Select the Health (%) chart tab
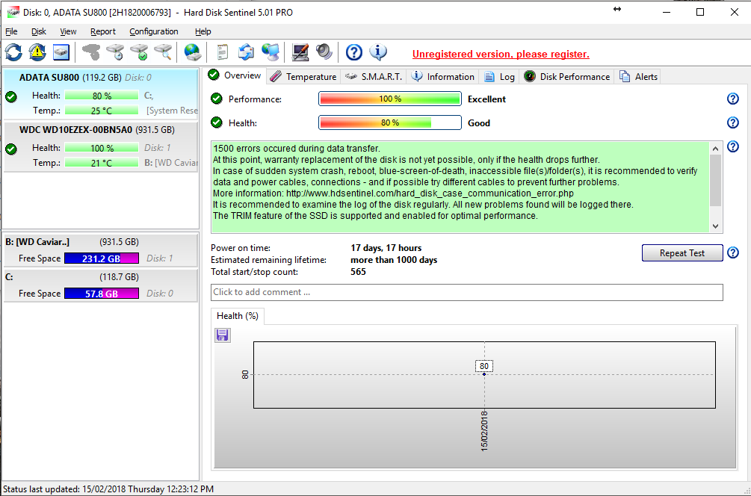Screen dimensions: 751x496 (238, 316)
